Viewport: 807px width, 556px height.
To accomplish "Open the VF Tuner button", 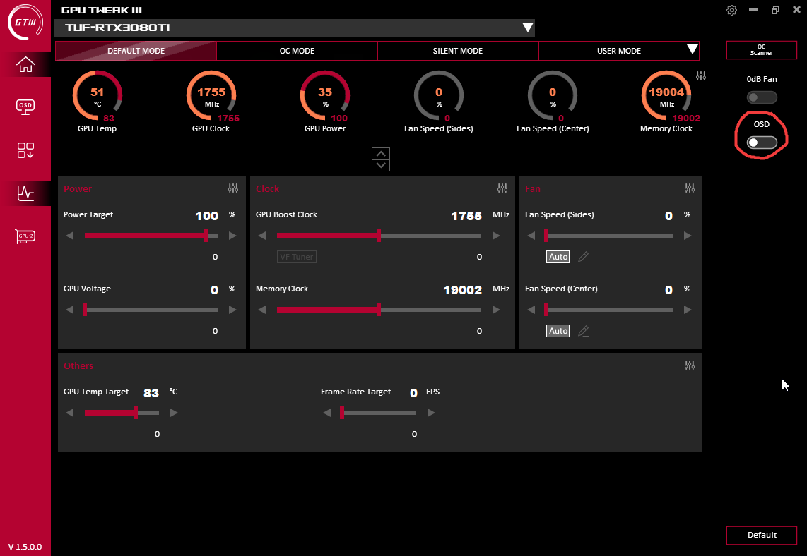I will [x=297, y=257].
